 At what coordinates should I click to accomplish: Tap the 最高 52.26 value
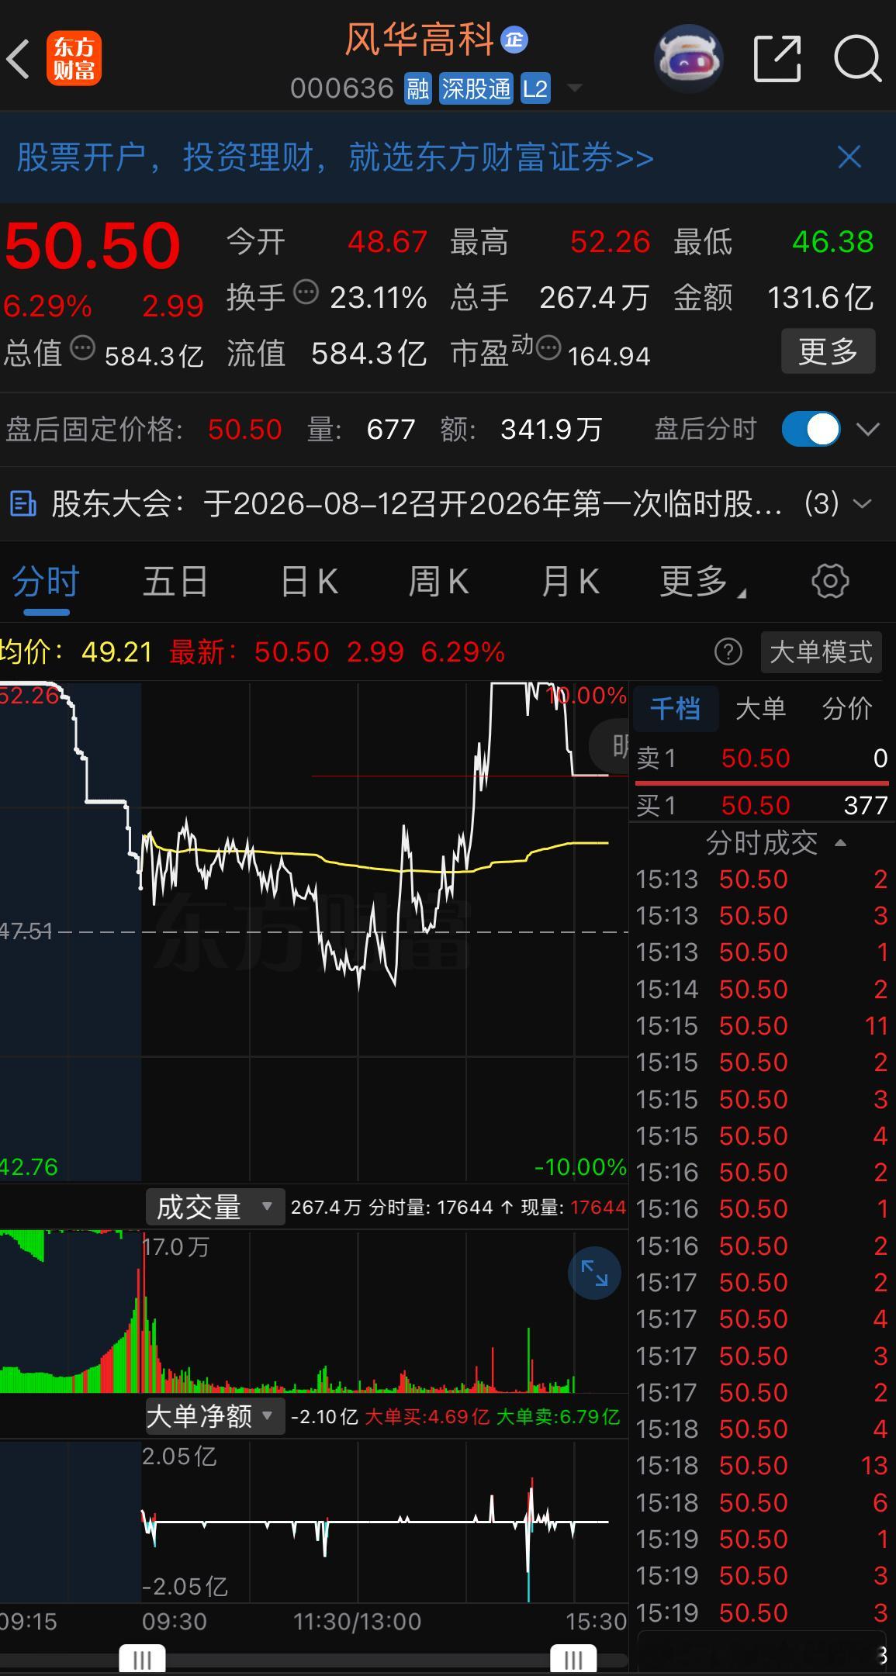click(611, 242)
